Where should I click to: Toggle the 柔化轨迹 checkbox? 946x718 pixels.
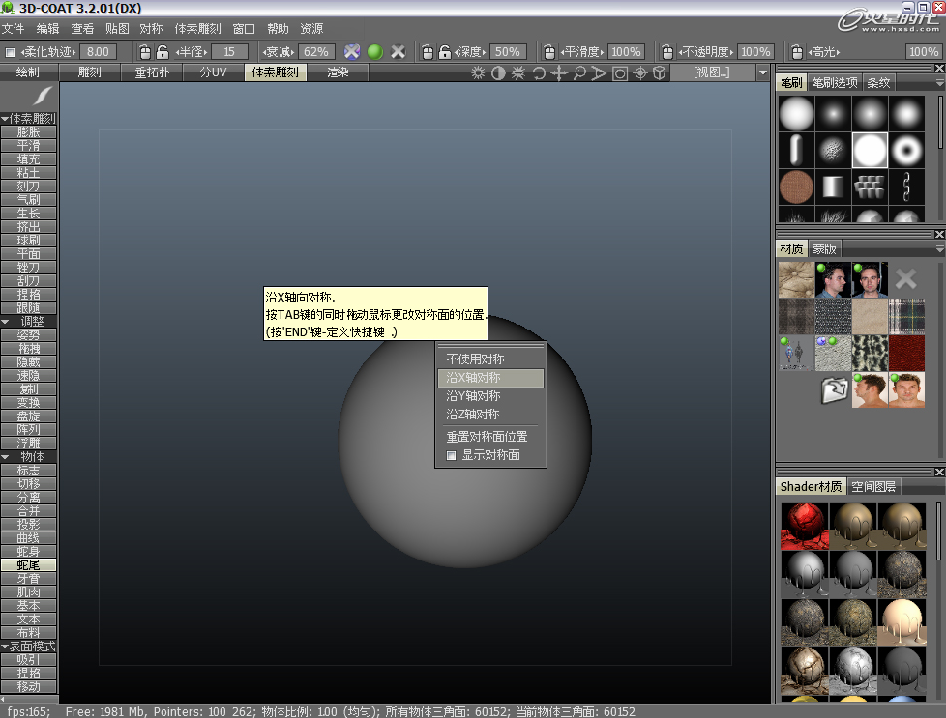click(x=10, y=52)
